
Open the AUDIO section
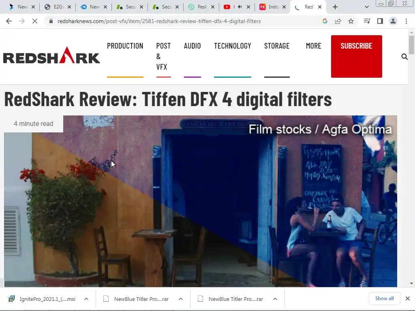pyautogui.click(x=193, y=46)
